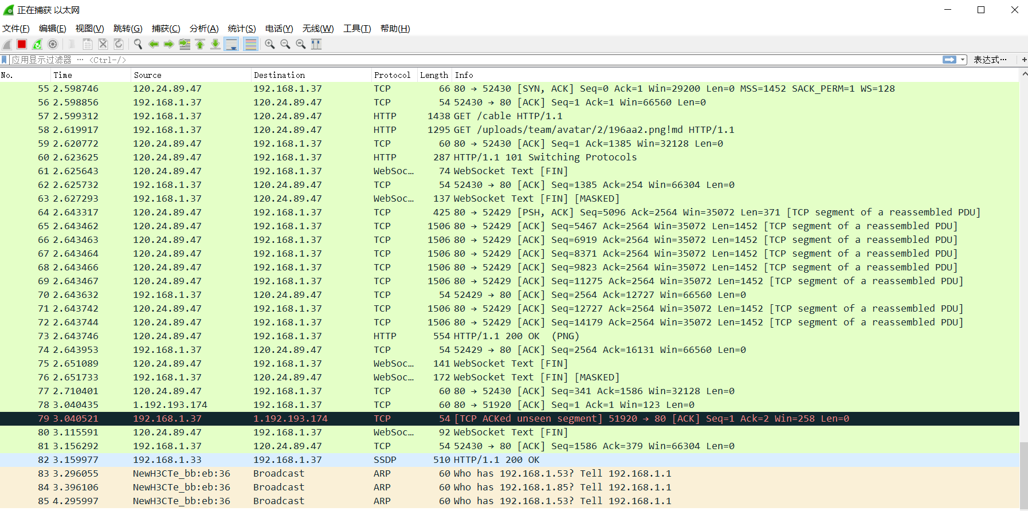The width and height of the screenshot is (1028, 511).
Task: Restart the current capture
Action: click(37, 44)
